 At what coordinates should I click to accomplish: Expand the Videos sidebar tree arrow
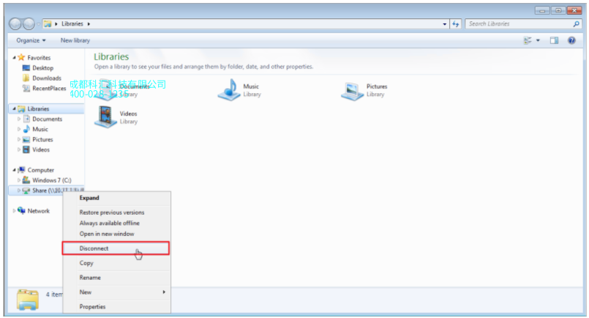(x=19, y=149)
